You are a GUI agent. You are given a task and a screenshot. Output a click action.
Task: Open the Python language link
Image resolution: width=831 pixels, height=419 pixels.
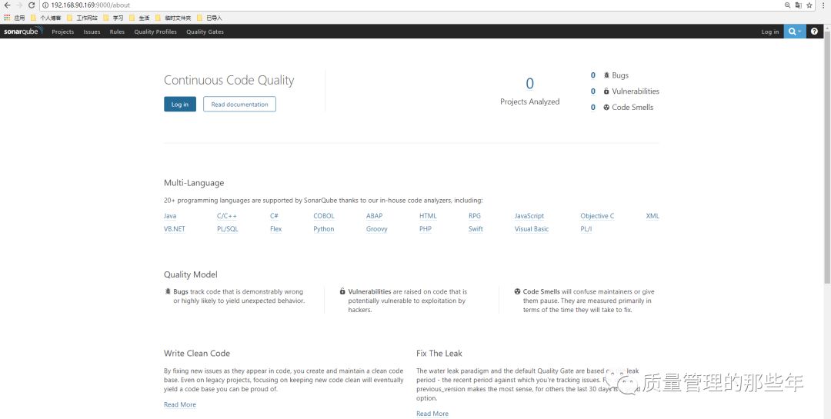324,229
